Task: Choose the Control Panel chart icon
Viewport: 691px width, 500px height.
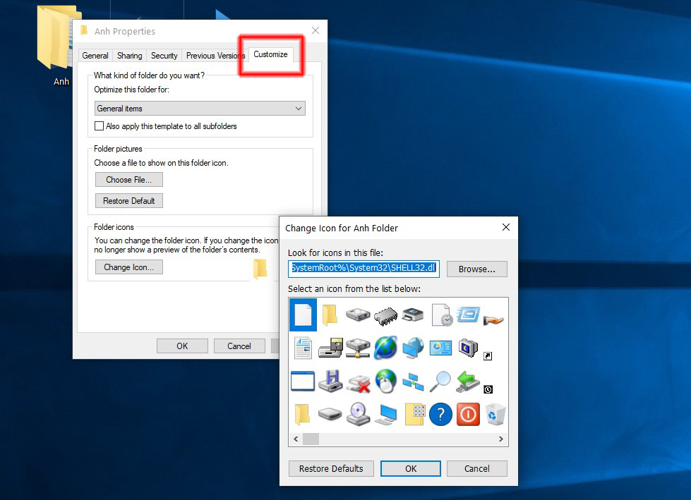Action: [440, 348]
